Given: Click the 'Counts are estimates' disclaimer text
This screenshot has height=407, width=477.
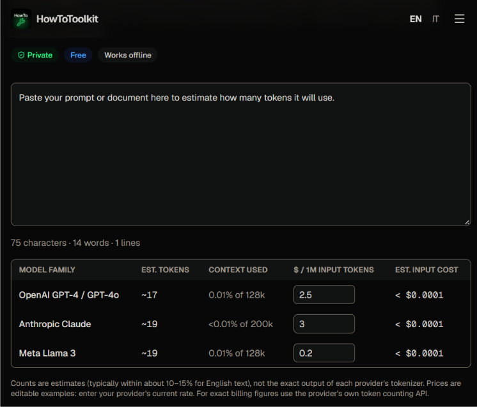Looking at the screenshot, I should point(236,388).
